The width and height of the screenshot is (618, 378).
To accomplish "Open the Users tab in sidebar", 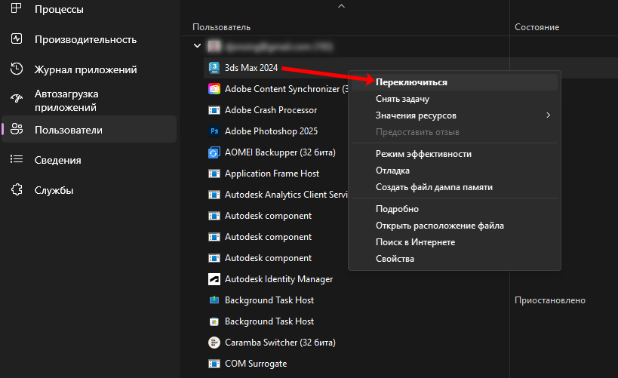I will tap(68, 130).
